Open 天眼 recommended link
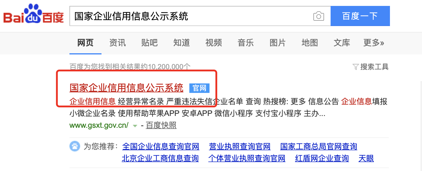Viewport: 422px width, 171px height. click(x=366, y=158)
